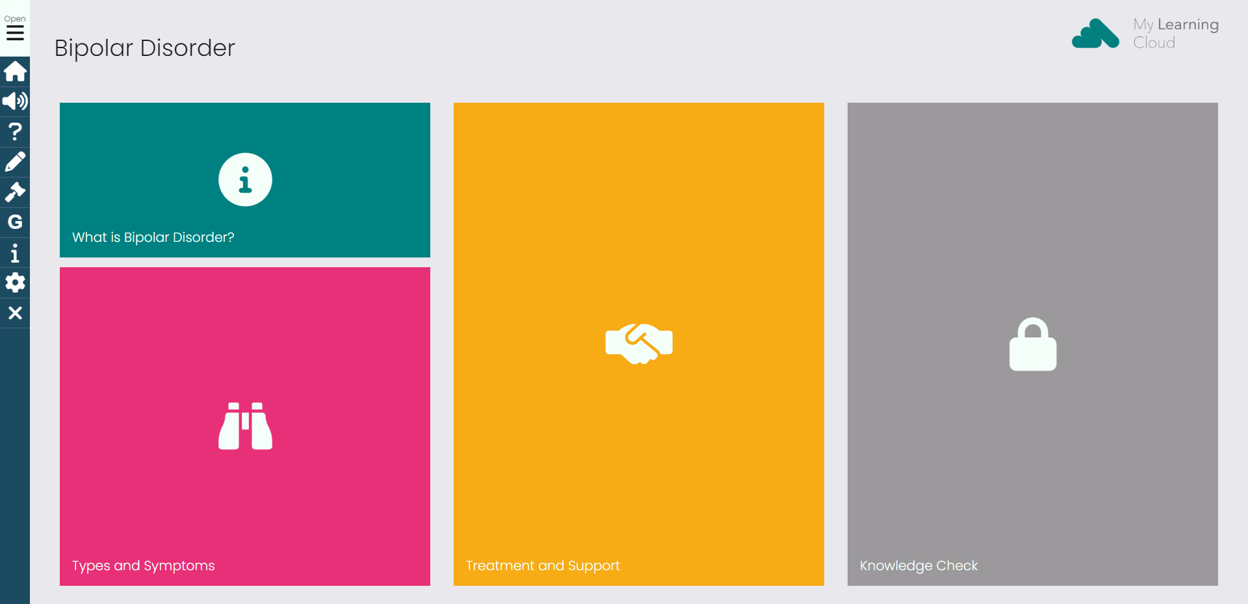Select the locked Knowledge Check tile
1248x604 pixels.
tap(1033, 344)
